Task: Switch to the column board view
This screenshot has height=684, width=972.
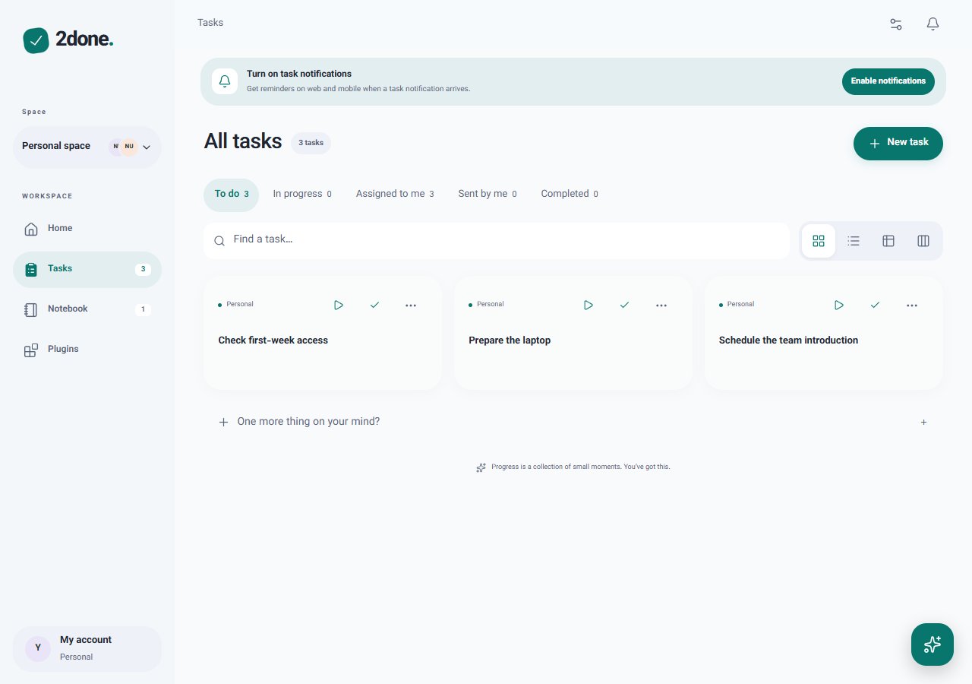Action: (x=923, y=241)
